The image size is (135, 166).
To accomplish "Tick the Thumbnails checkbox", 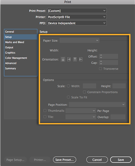I will (x=45, y=110).
